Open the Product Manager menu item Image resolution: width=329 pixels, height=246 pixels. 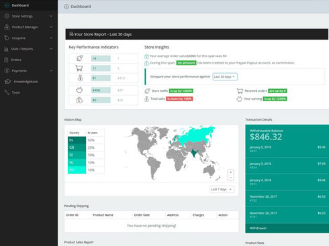(x=29, y=27)
